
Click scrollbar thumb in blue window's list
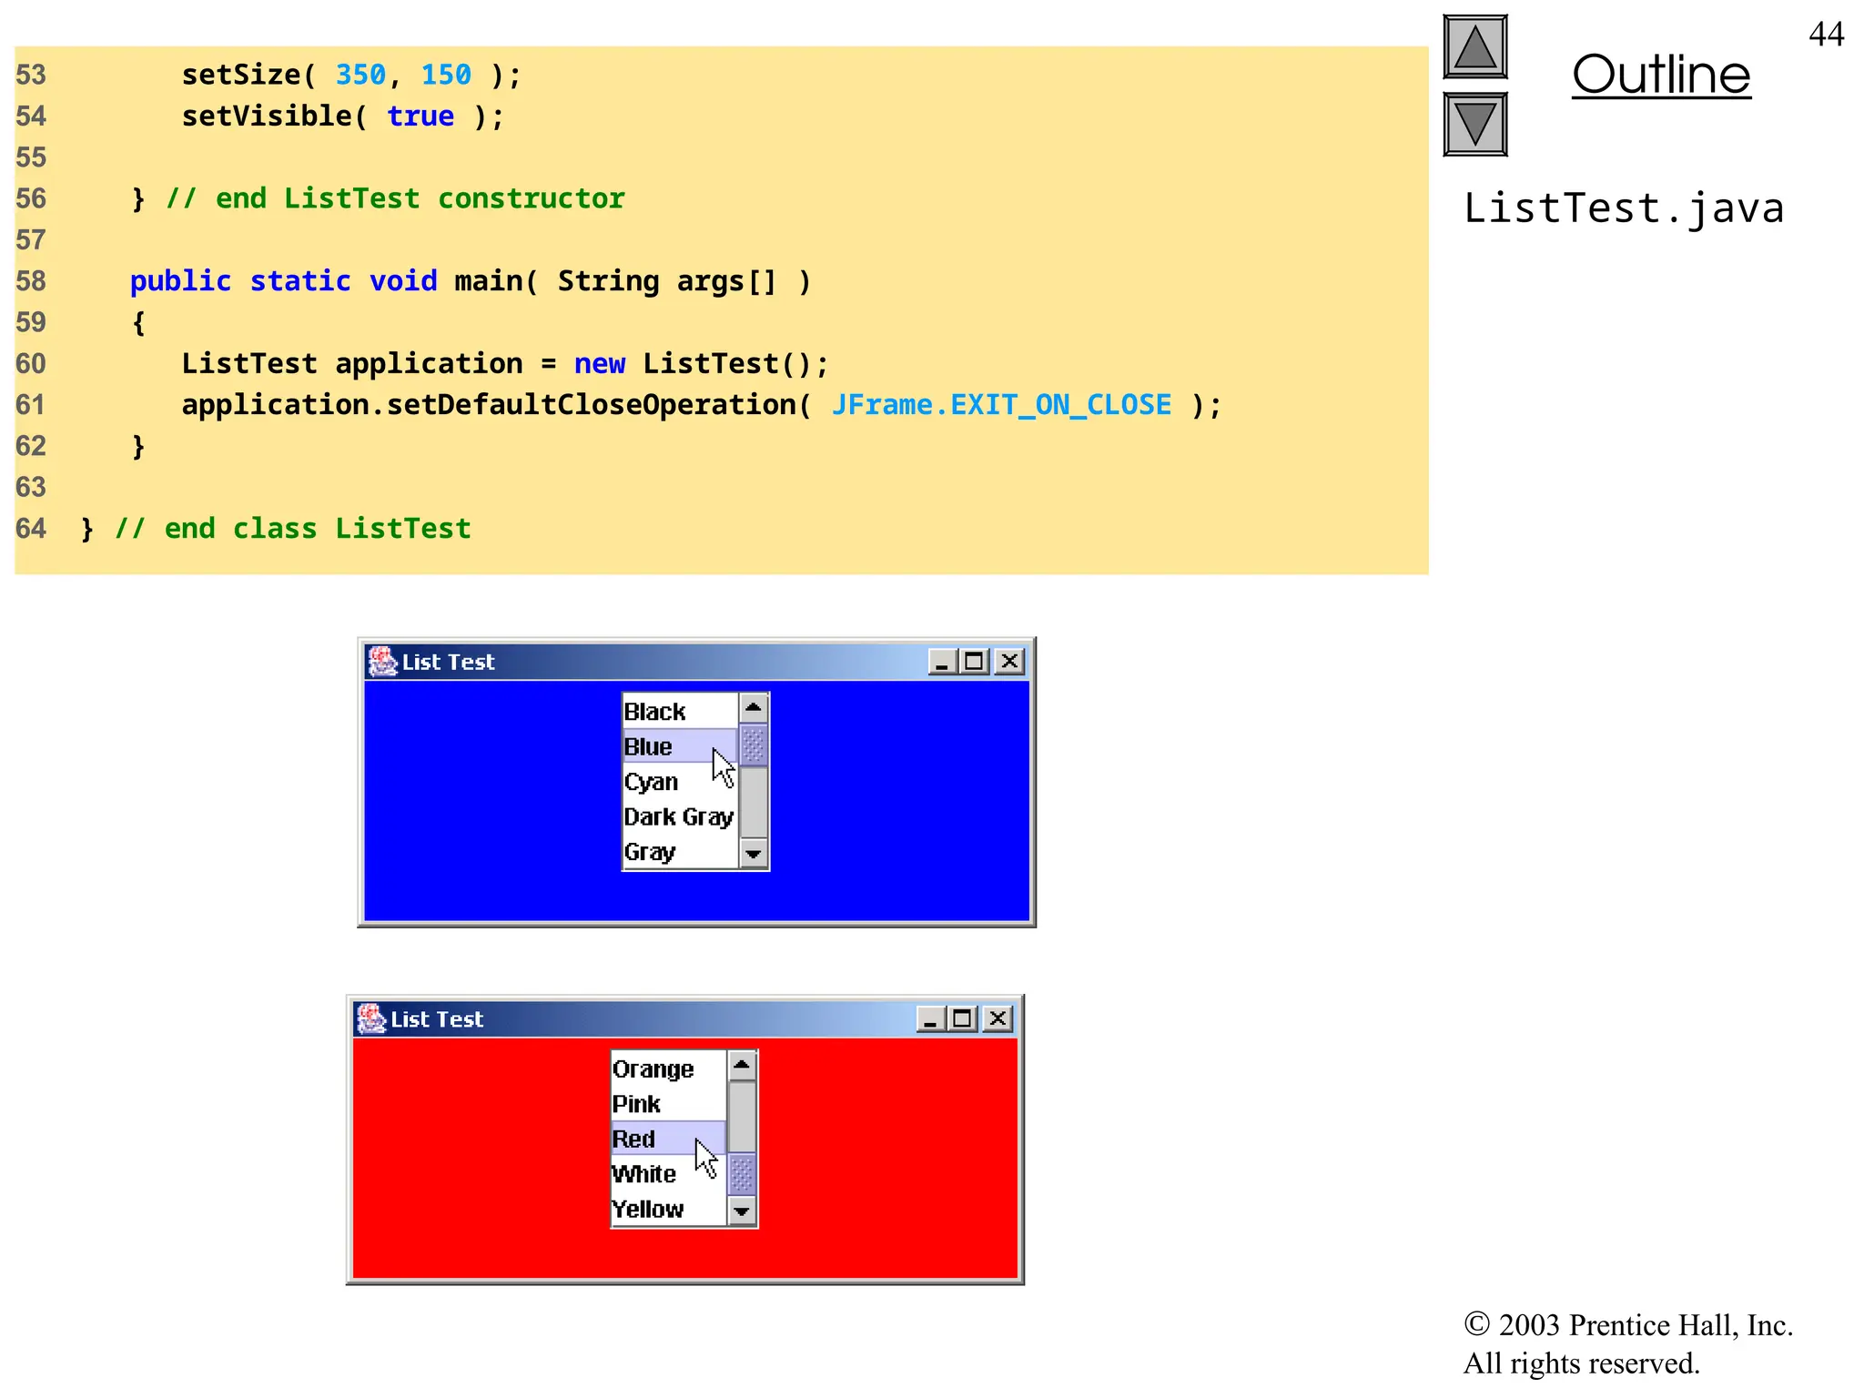click(754, 745)
